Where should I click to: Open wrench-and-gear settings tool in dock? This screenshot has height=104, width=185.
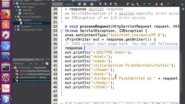pos(6,35)
